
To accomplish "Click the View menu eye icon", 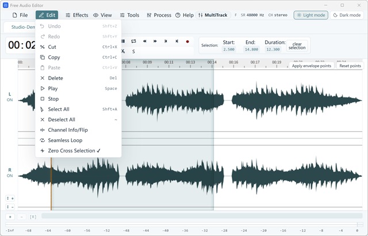I will [96, 16].
